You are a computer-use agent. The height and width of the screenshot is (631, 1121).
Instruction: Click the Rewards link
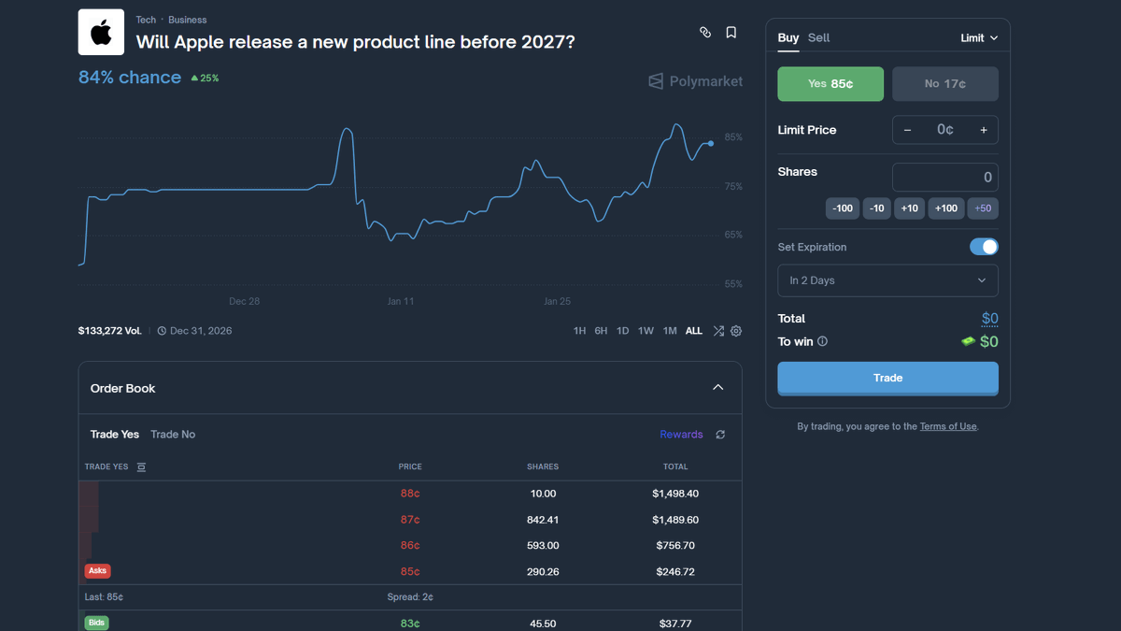click(681, 435)
